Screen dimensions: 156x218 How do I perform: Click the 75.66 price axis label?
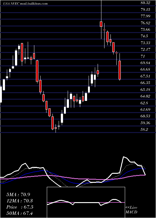click(x=145, y=30)
